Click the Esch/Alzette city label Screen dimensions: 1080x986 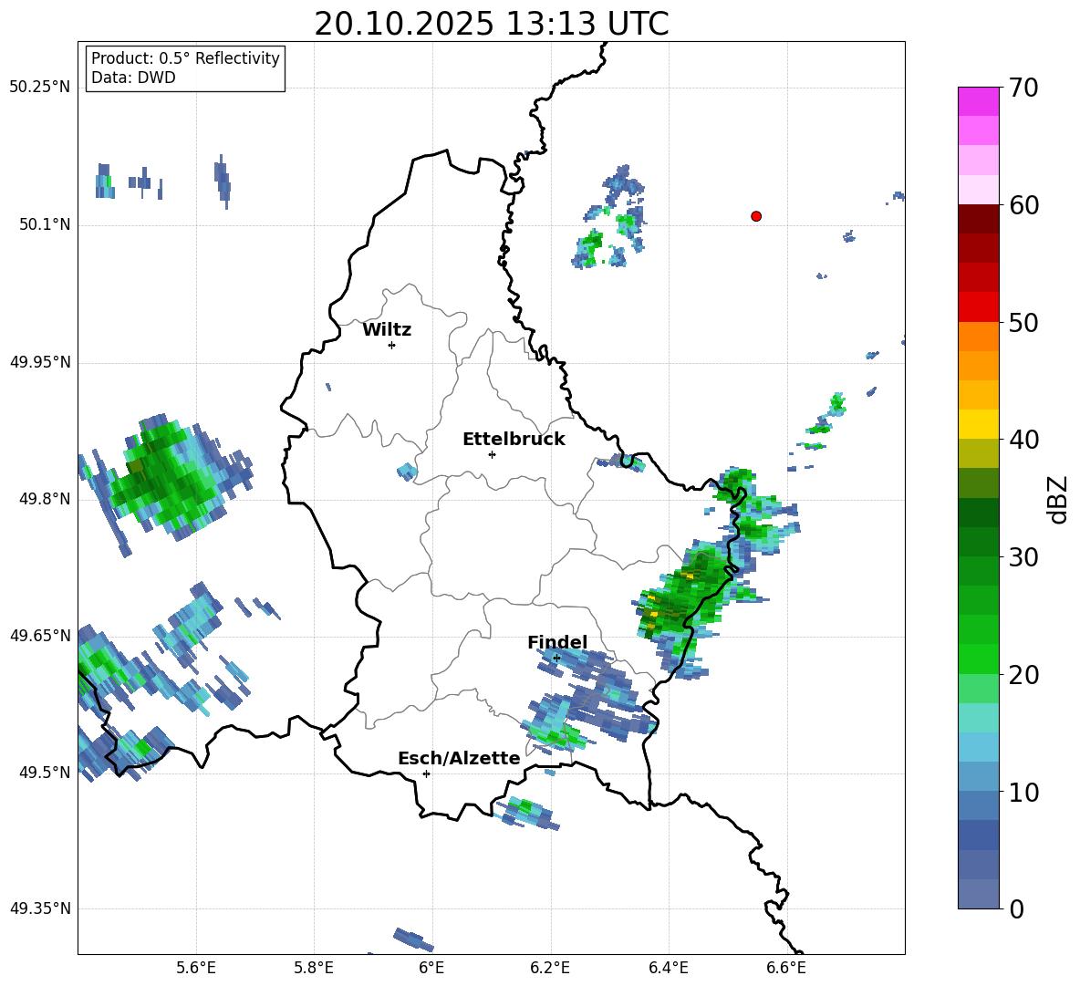click(460, 758)
